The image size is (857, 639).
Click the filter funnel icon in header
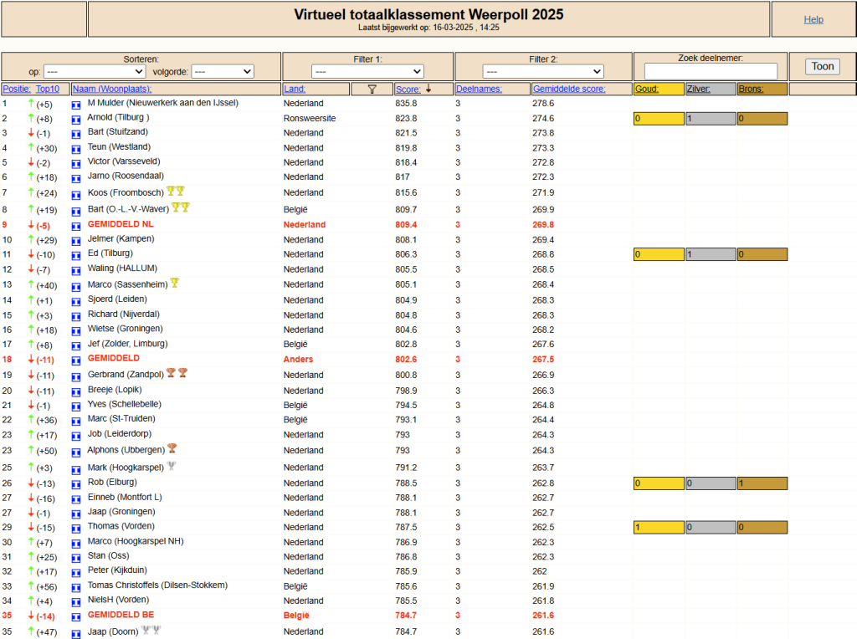[372, 89]
